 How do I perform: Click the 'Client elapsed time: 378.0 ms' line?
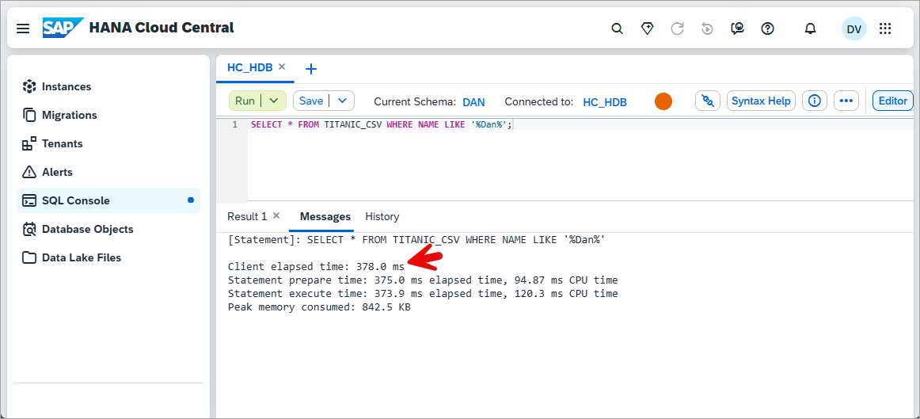316,266
